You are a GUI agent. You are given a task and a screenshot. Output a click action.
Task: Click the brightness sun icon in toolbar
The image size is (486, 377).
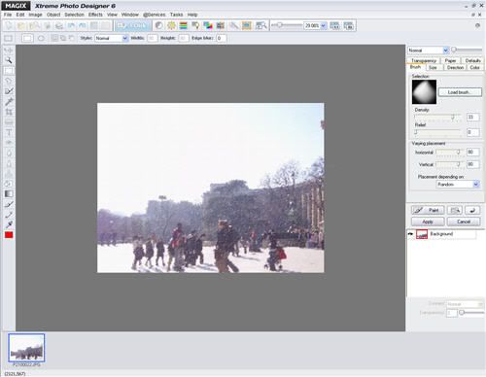pos(171,25)
